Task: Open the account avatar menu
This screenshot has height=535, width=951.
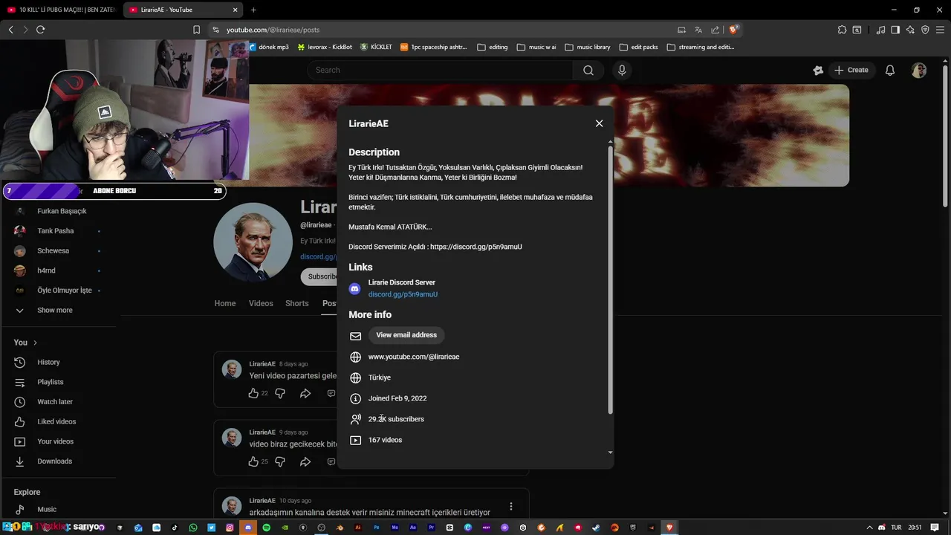Action: 919,70
